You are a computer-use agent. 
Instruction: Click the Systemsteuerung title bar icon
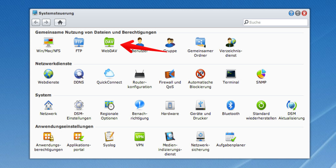tap(35, 13)
